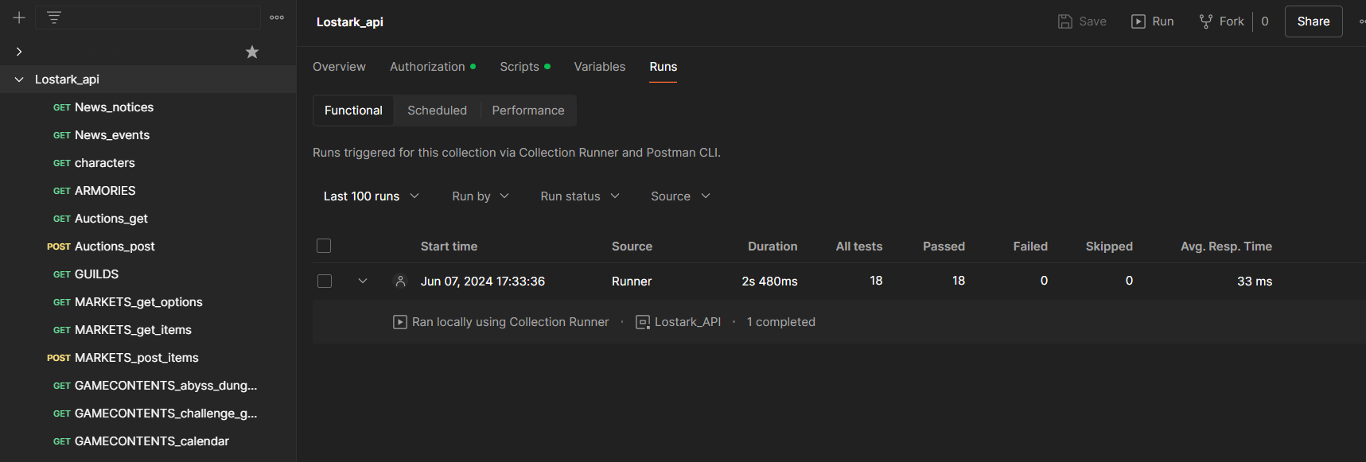Click the 2s 480ms duration value
1366x462 pixels.
pyautogui.click(x=769, y=281)
